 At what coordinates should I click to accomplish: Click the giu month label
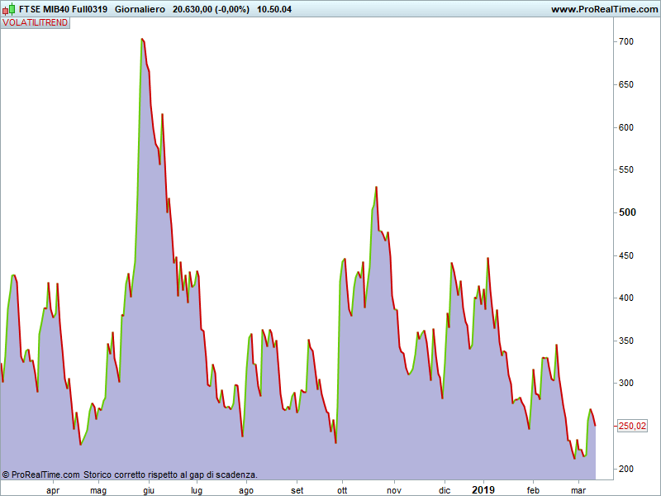click(149, 490)
